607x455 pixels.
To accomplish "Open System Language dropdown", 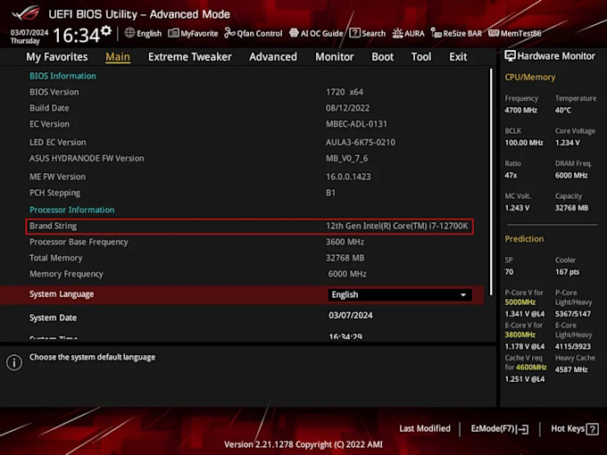I will point(400,294).
